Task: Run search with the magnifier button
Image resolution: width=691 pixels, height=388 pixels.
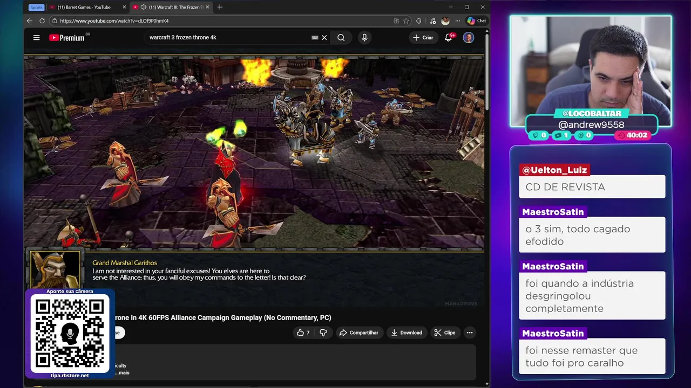Action: (x=341, y=38)
